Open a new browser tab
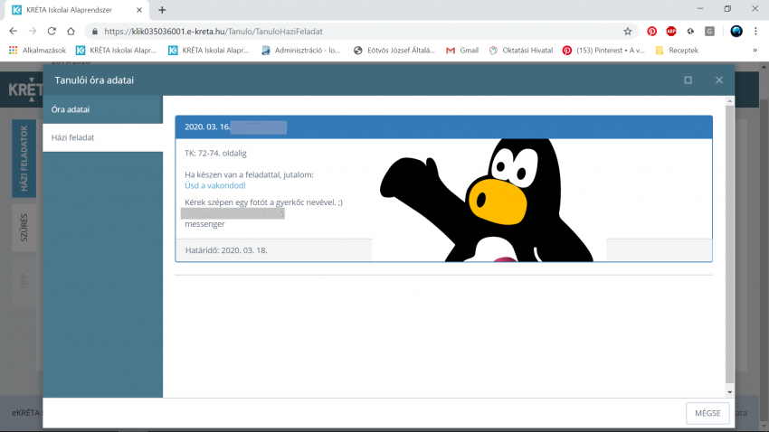This screenshot has width=769, height=432. point(162,10)
